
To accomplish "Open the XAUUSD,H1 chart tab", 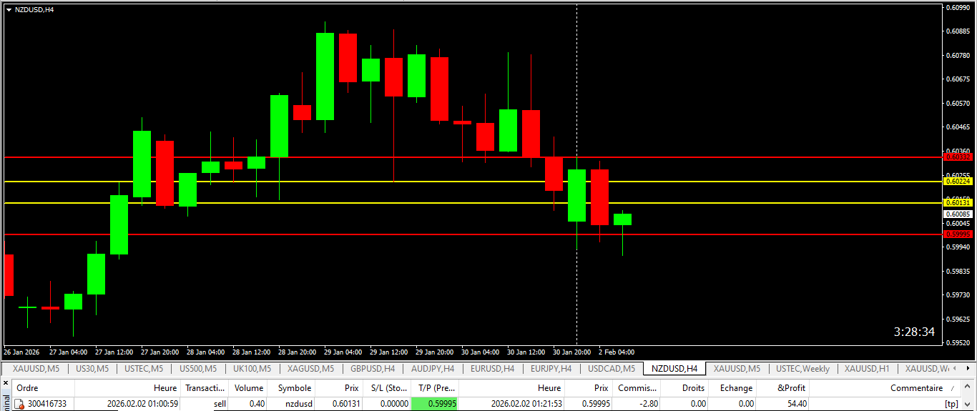I will [866, 369].
